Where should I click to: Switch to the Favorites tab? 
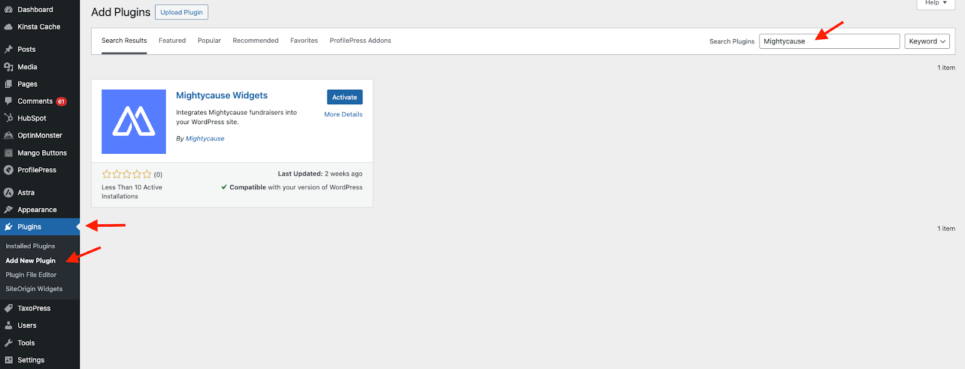point(304,41)
